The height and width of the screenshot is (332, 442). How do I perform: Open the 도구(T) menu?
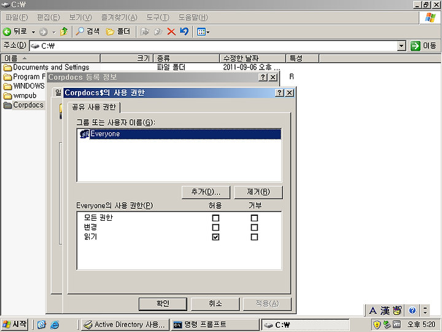click(x=158, y=17)
